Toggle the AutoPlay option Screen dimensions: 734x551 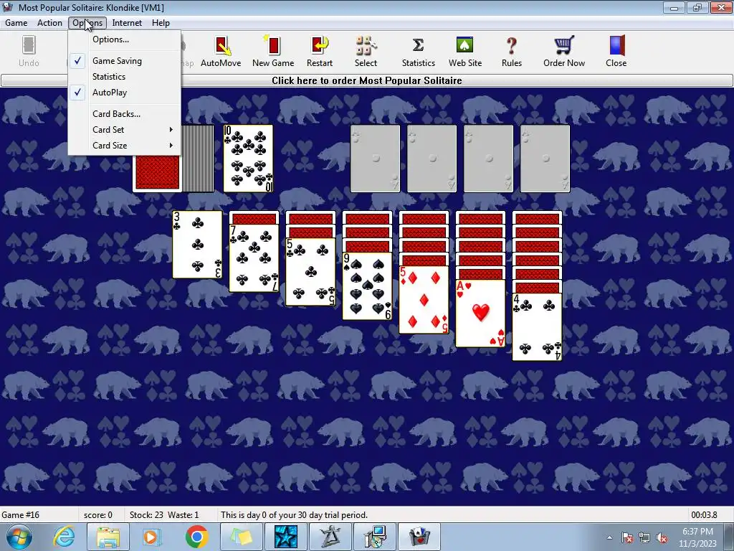[125, 93]
